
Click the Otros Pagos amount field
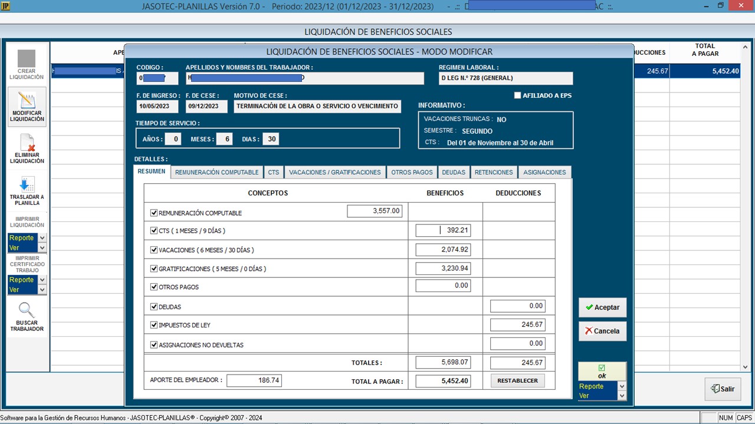pyautogui.click(x=443, y=286)
